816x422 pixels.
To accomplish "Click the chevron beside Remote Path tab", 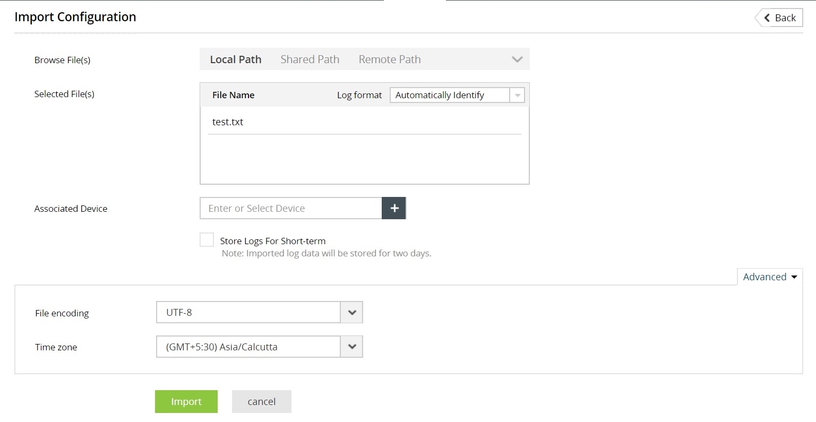I will (x=517, y=59).
